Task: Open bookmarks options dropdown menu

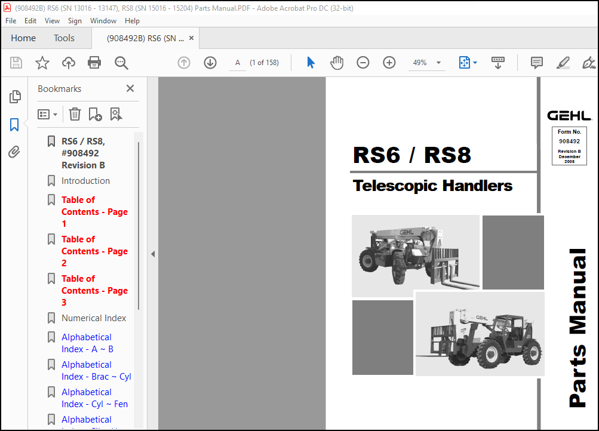Action: click(47, 114)
